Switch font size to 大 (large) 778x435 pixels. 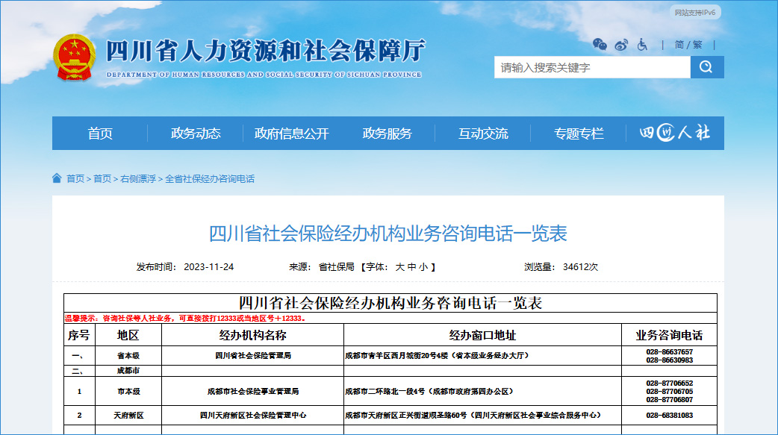[399, 267]
